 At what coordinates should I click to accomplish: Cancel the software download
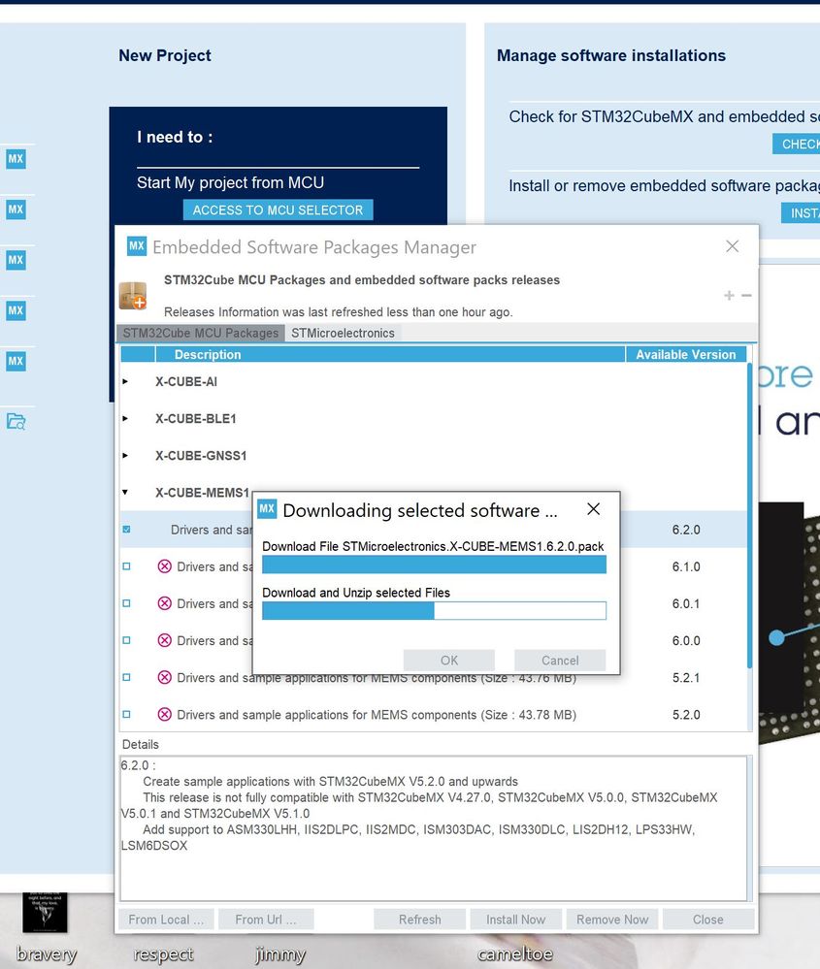coord(560,660)
